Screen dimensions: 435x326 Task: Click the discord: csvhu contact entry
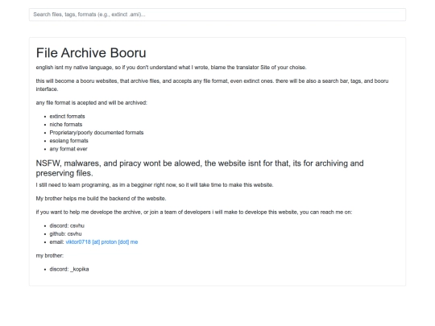tap(67, 225)
